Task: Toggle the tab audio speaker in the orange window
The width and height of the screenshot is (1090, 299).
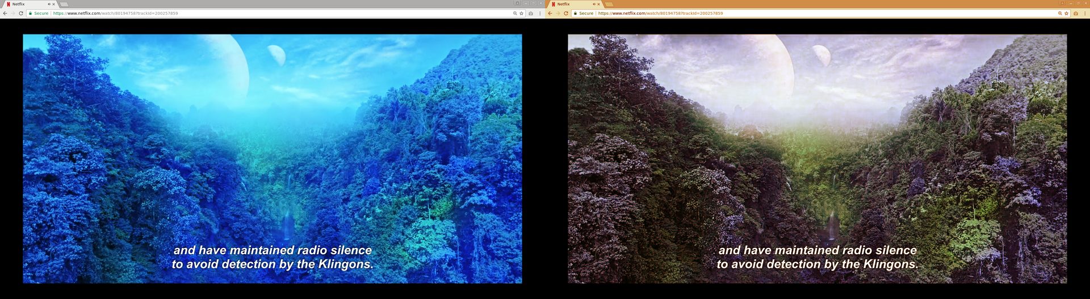Action: pyautogui.click(x=594, y=4)
